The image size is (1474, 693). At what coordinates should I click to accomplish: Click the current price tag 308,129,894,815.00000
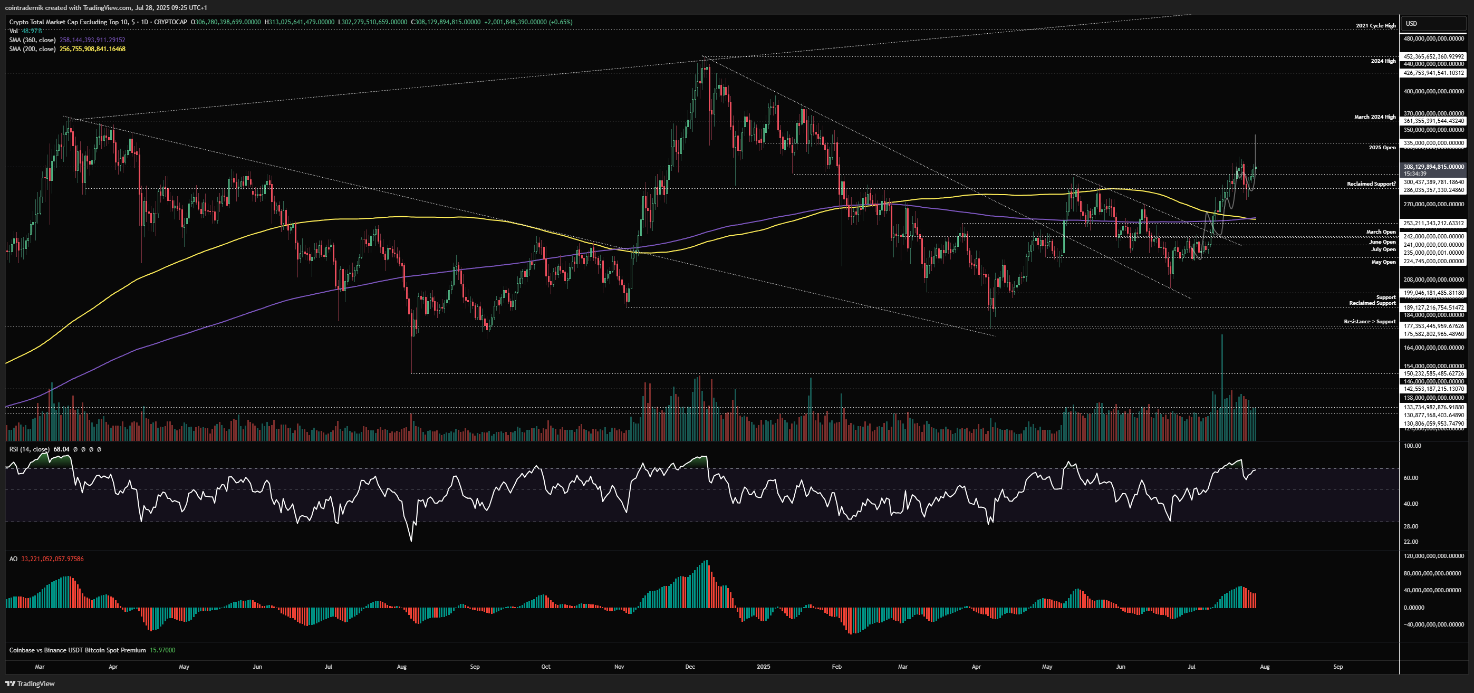[1434, 167]
